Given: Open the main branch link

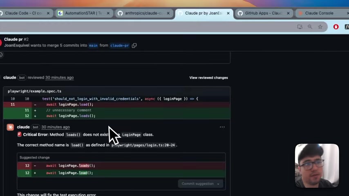Looking at the screenshot, I should point(93,45).
